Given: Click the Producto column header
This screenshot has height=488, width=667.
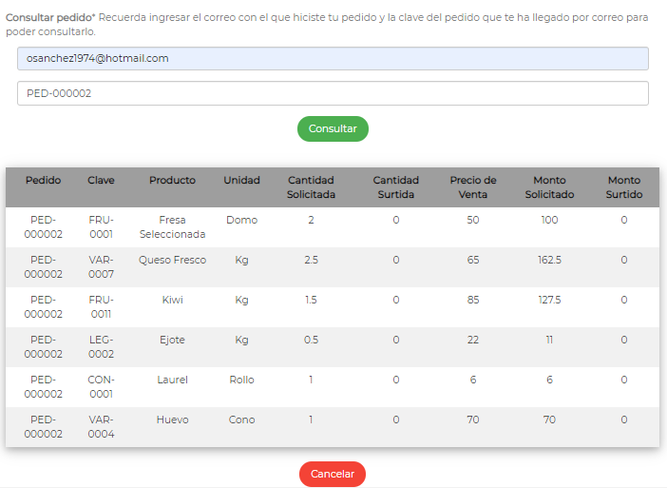Looking at the screenshot, I should coord(172,180).
